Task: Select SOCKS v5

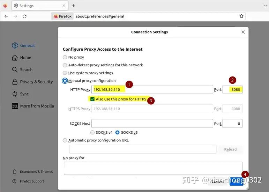Action: 127,132
